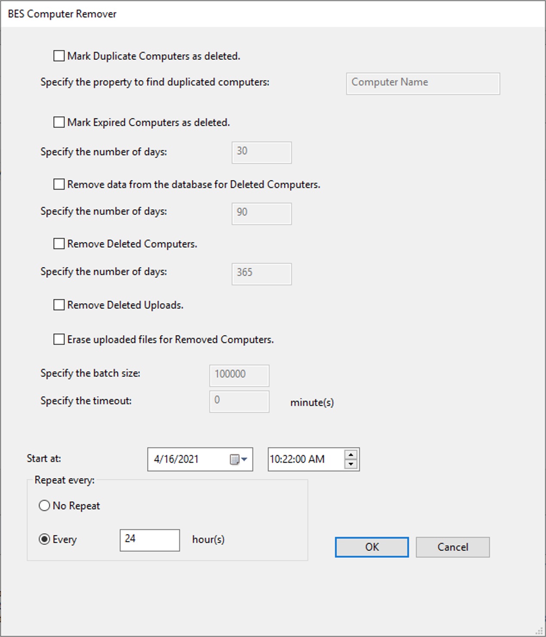Screen dimensions: 546x637
Task: Enable Remove Deleted Computers option
Action: (x=59, y=244)
